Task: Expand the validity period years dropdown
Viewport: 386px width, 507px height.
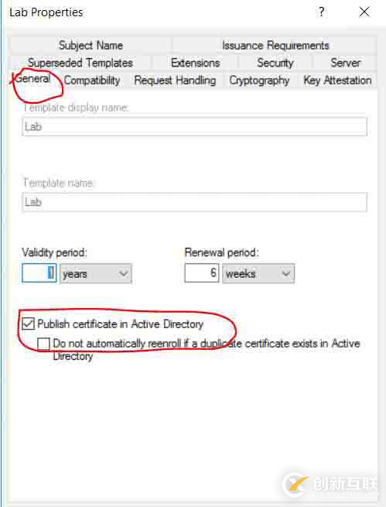Action: tap(96, 274)
